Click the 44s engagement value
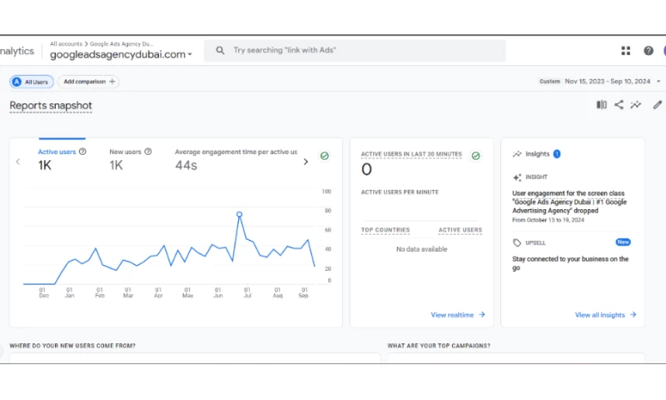666x400 pixels. (x=186, y=165)
